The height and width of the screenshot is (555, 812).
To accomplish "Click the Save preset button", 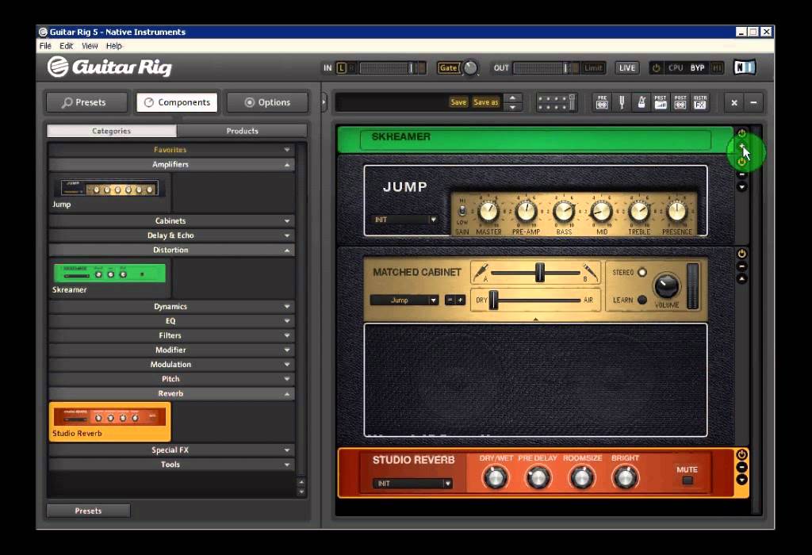I will coord(458,102).
